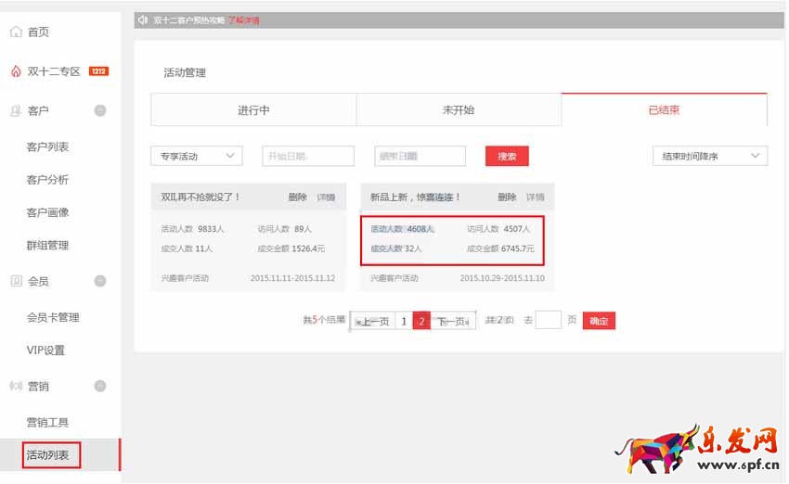Click the 了解详情 link in announcement bar

coord(243,19)
